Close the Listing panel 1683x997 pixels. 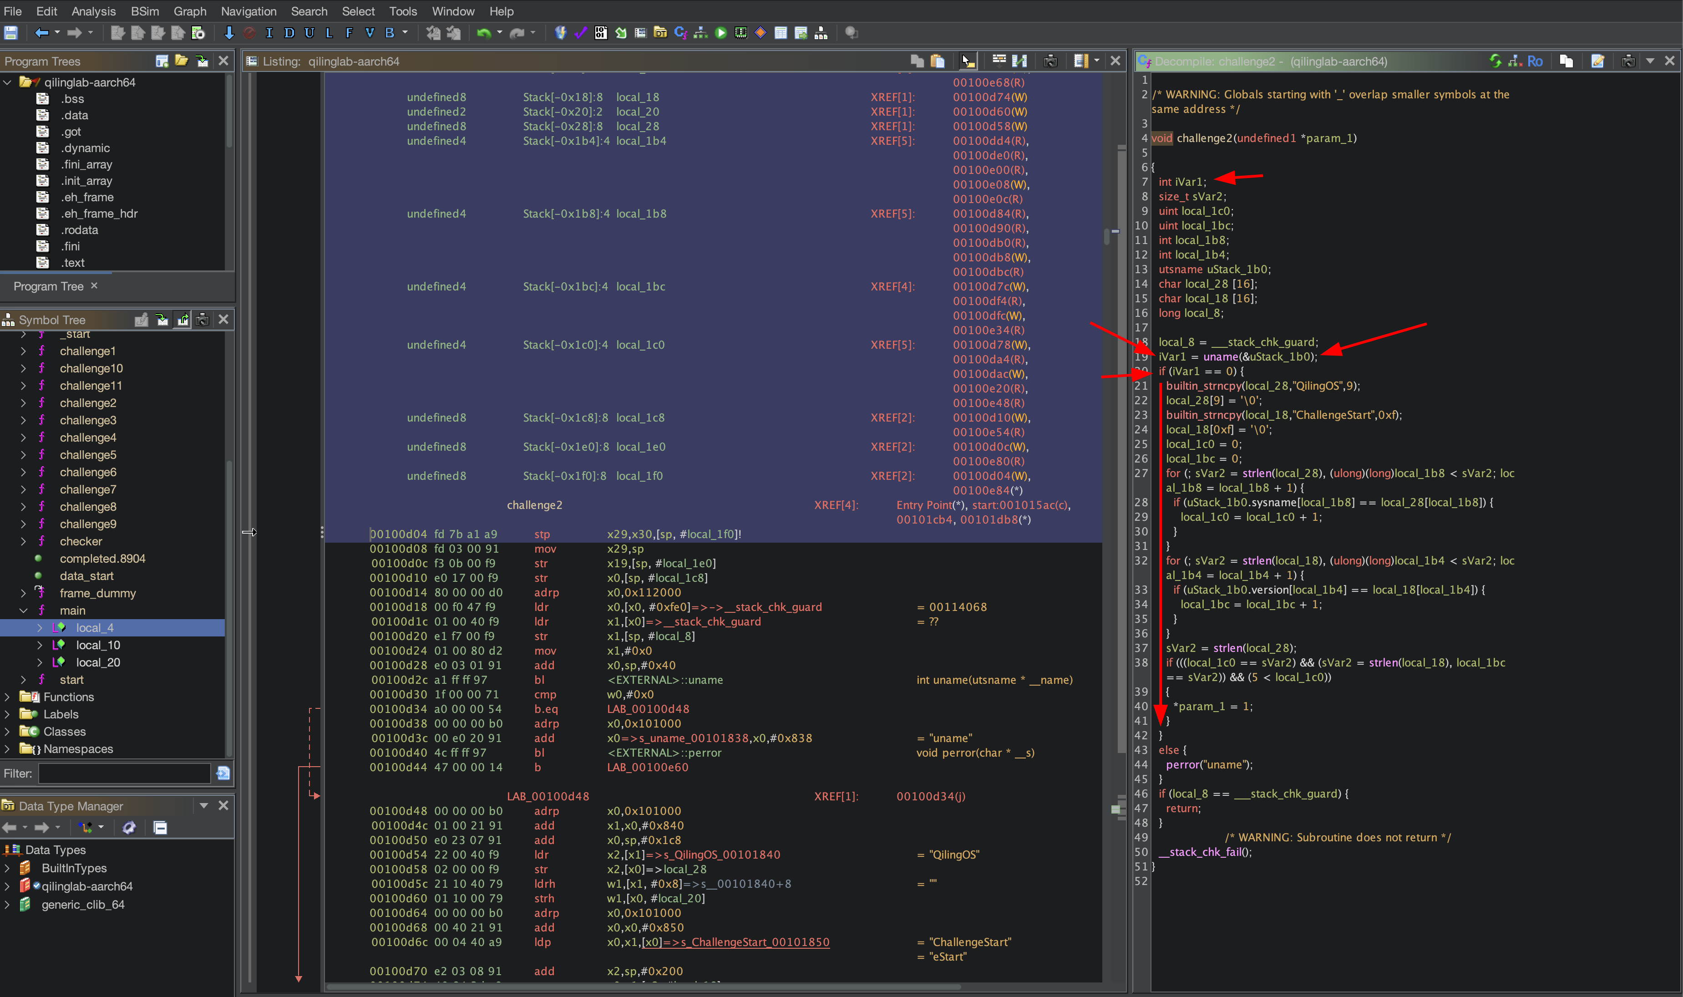(1115, 61)
